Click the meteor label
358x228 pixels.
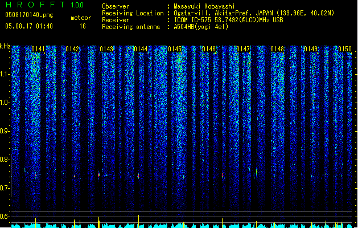[81, 18]
